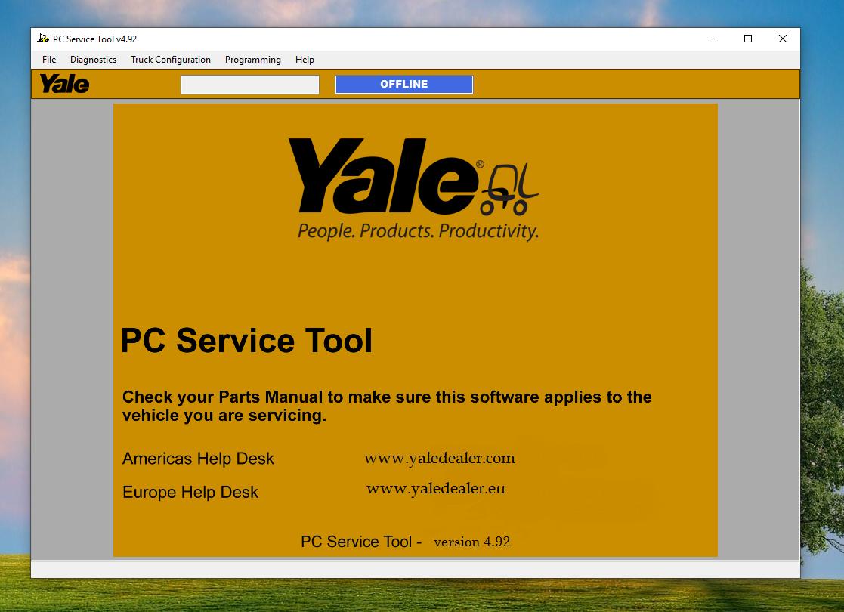This screenshot has width=844, height=612.
Task: Click the large 'PC Service Tool' heading
Action: 246,340
